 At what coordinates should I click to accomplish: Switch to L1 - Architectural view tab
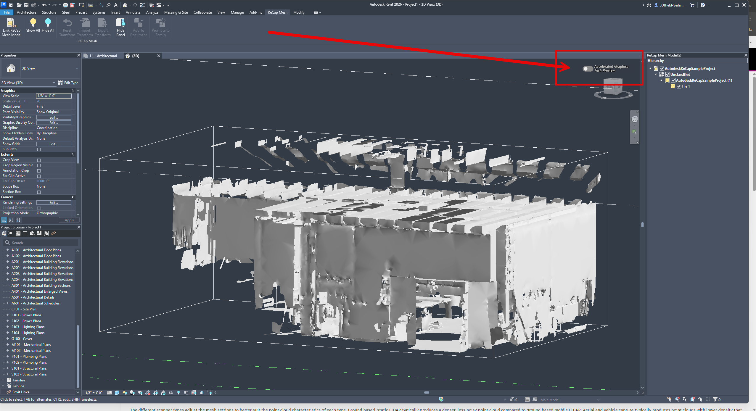click(103, 56)
